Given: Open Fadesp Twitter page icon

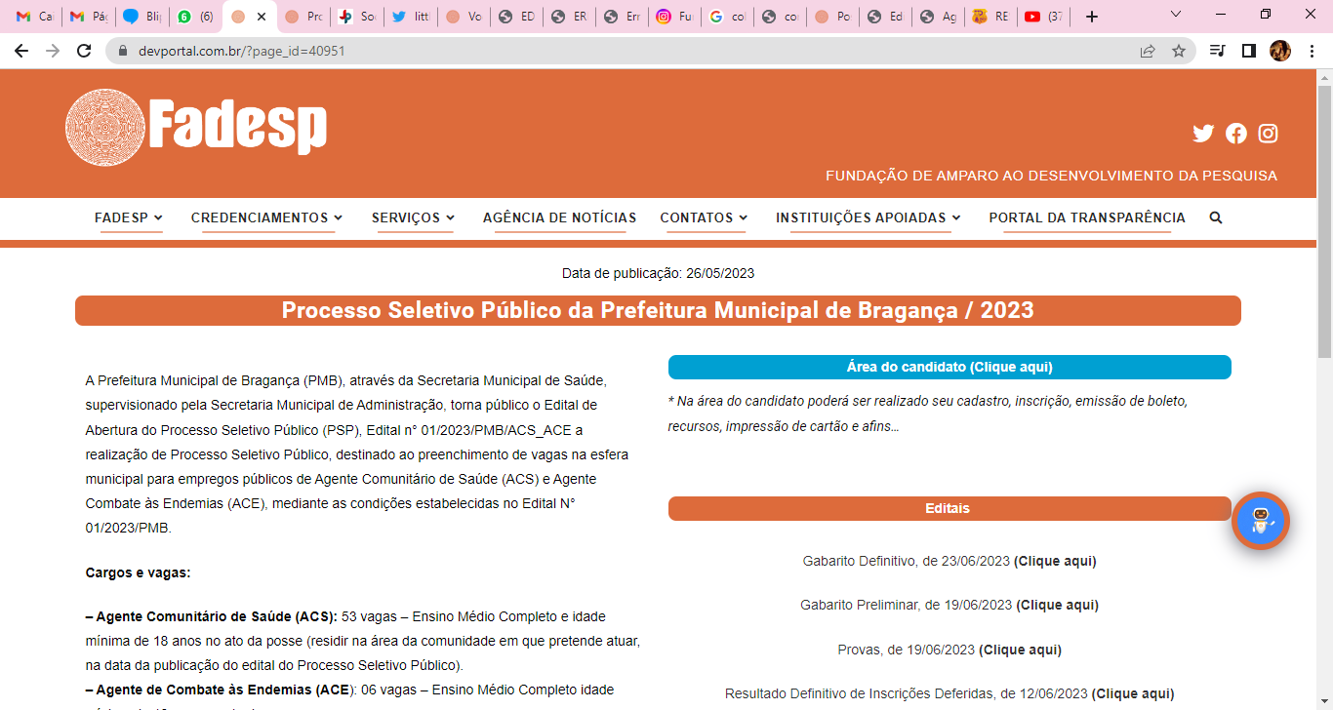Looking at the screenshot, I should tap(1203, 134).
